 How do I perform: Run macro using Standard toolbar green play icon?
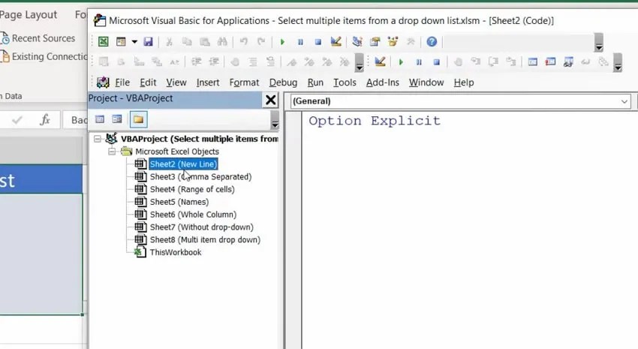coord(282,41)
